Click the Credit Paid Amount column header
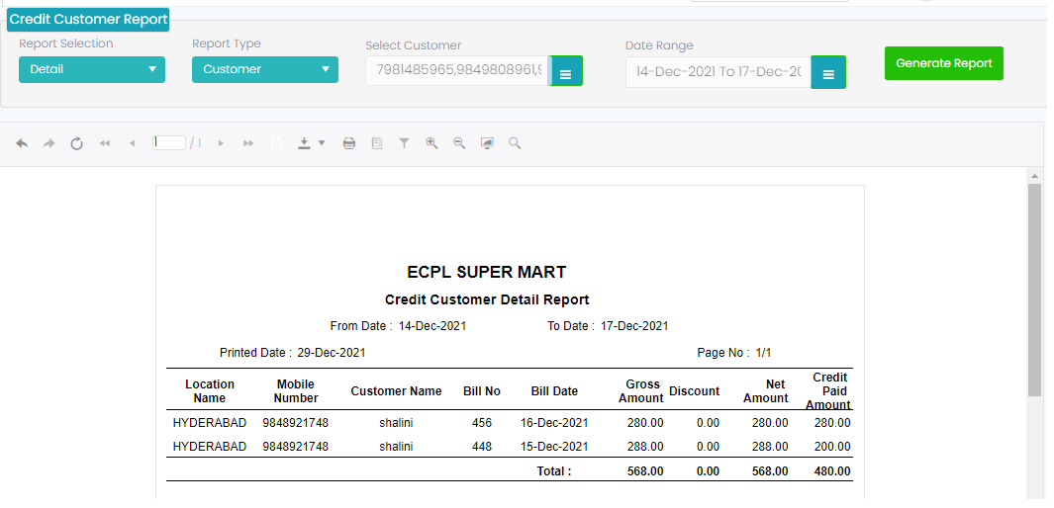This screenshot has height=508, width=1054. tap(828, 390)
